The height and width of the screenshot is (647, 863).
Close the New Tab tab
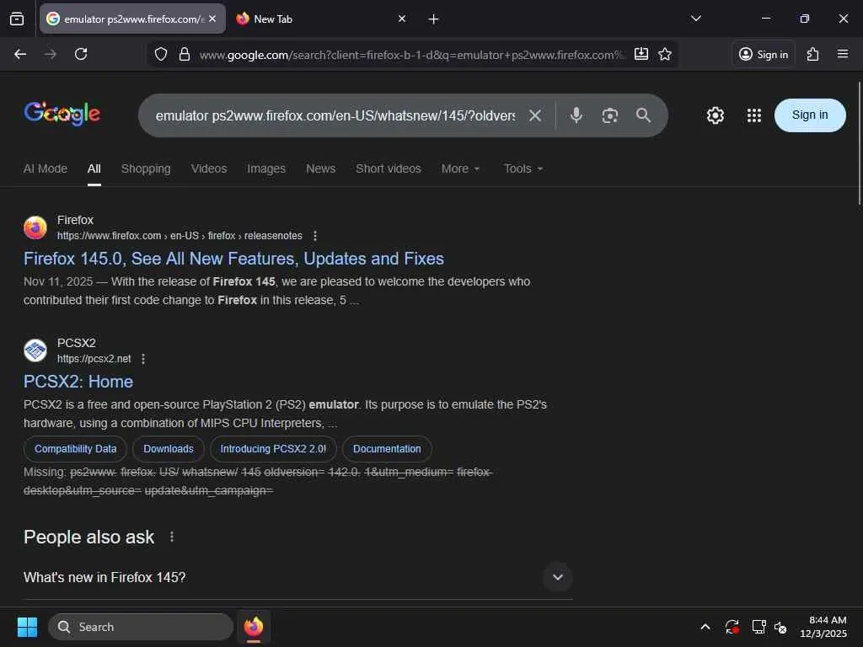coord(402,19)
